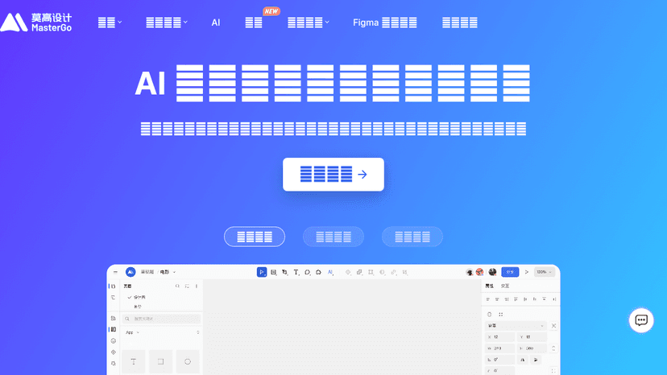
Task: Click the play preview arrow in editor
Action: [527, 272]
